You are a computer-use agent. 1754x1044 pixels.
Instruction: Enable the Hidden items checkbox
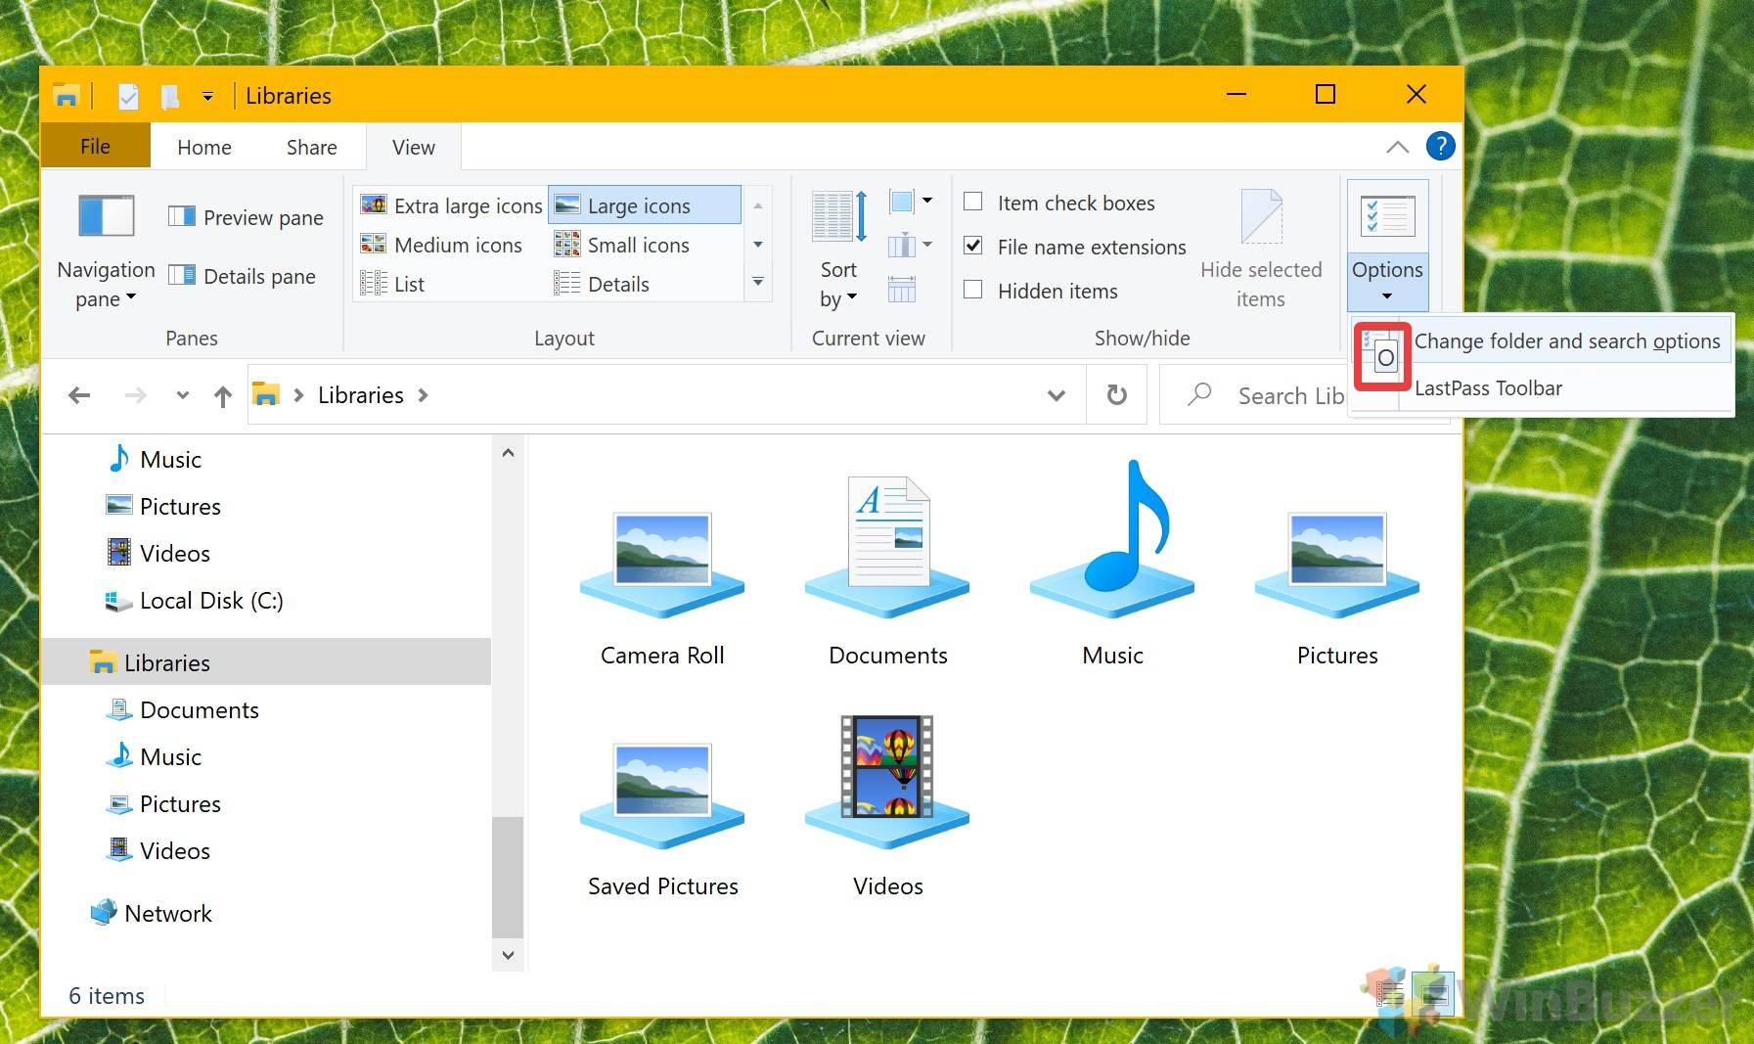point(973,291)
